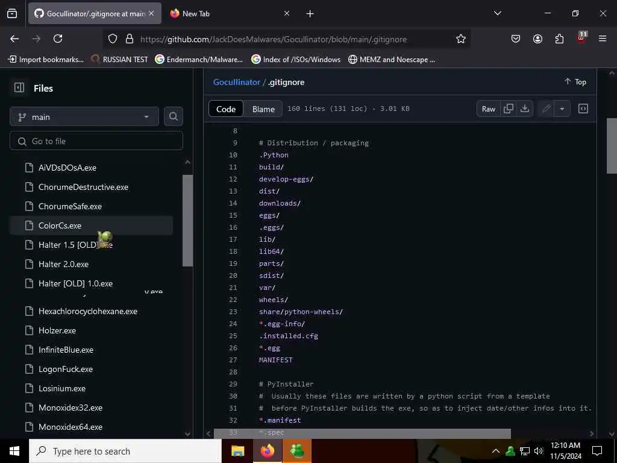Click the file tree vertical scrollbar thumb
This screenshot has width=617, height=463.
[188, 221]
